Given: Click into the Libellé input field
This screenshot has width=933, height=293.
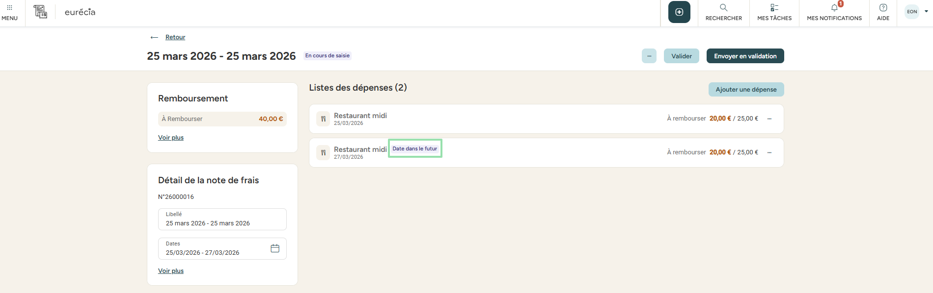Looking at the screenshot, I should coord(222,219).
